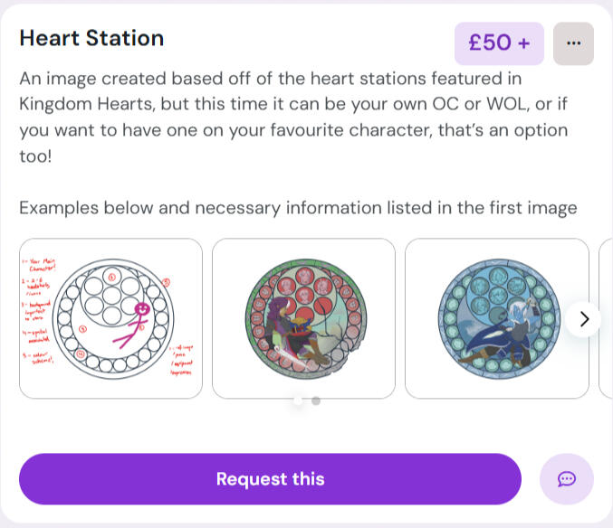The width and height of the screenshot is (613, 528).
Task: Click the red handwritten notes right of the sketch
Action: (184, 357)
